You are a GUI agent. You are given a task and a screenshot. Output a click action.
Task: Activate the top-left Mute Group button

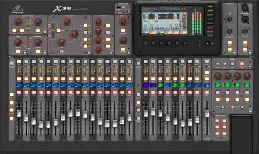[x=217, y=121]
